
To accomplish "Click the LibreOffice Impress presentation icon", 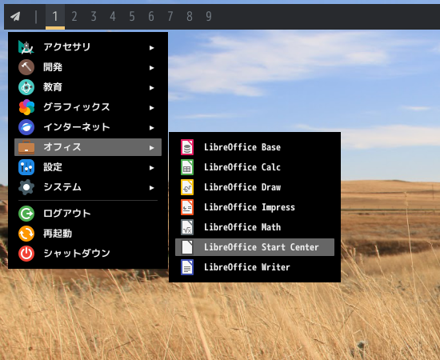I will (187, 207).
